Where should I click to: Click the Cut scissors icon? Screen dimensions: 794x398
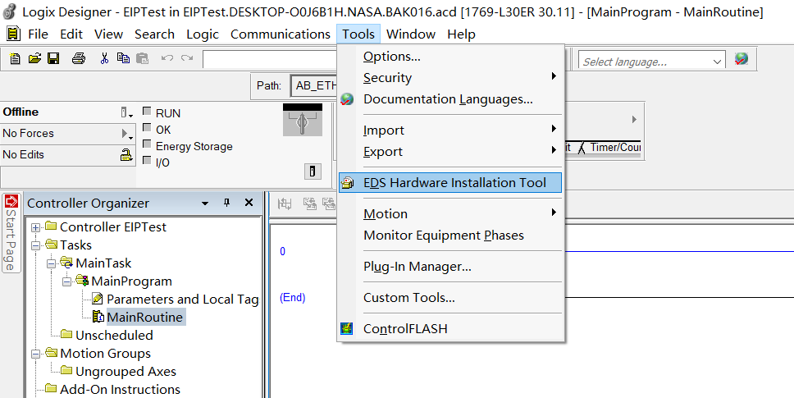(x=104, y=59)
